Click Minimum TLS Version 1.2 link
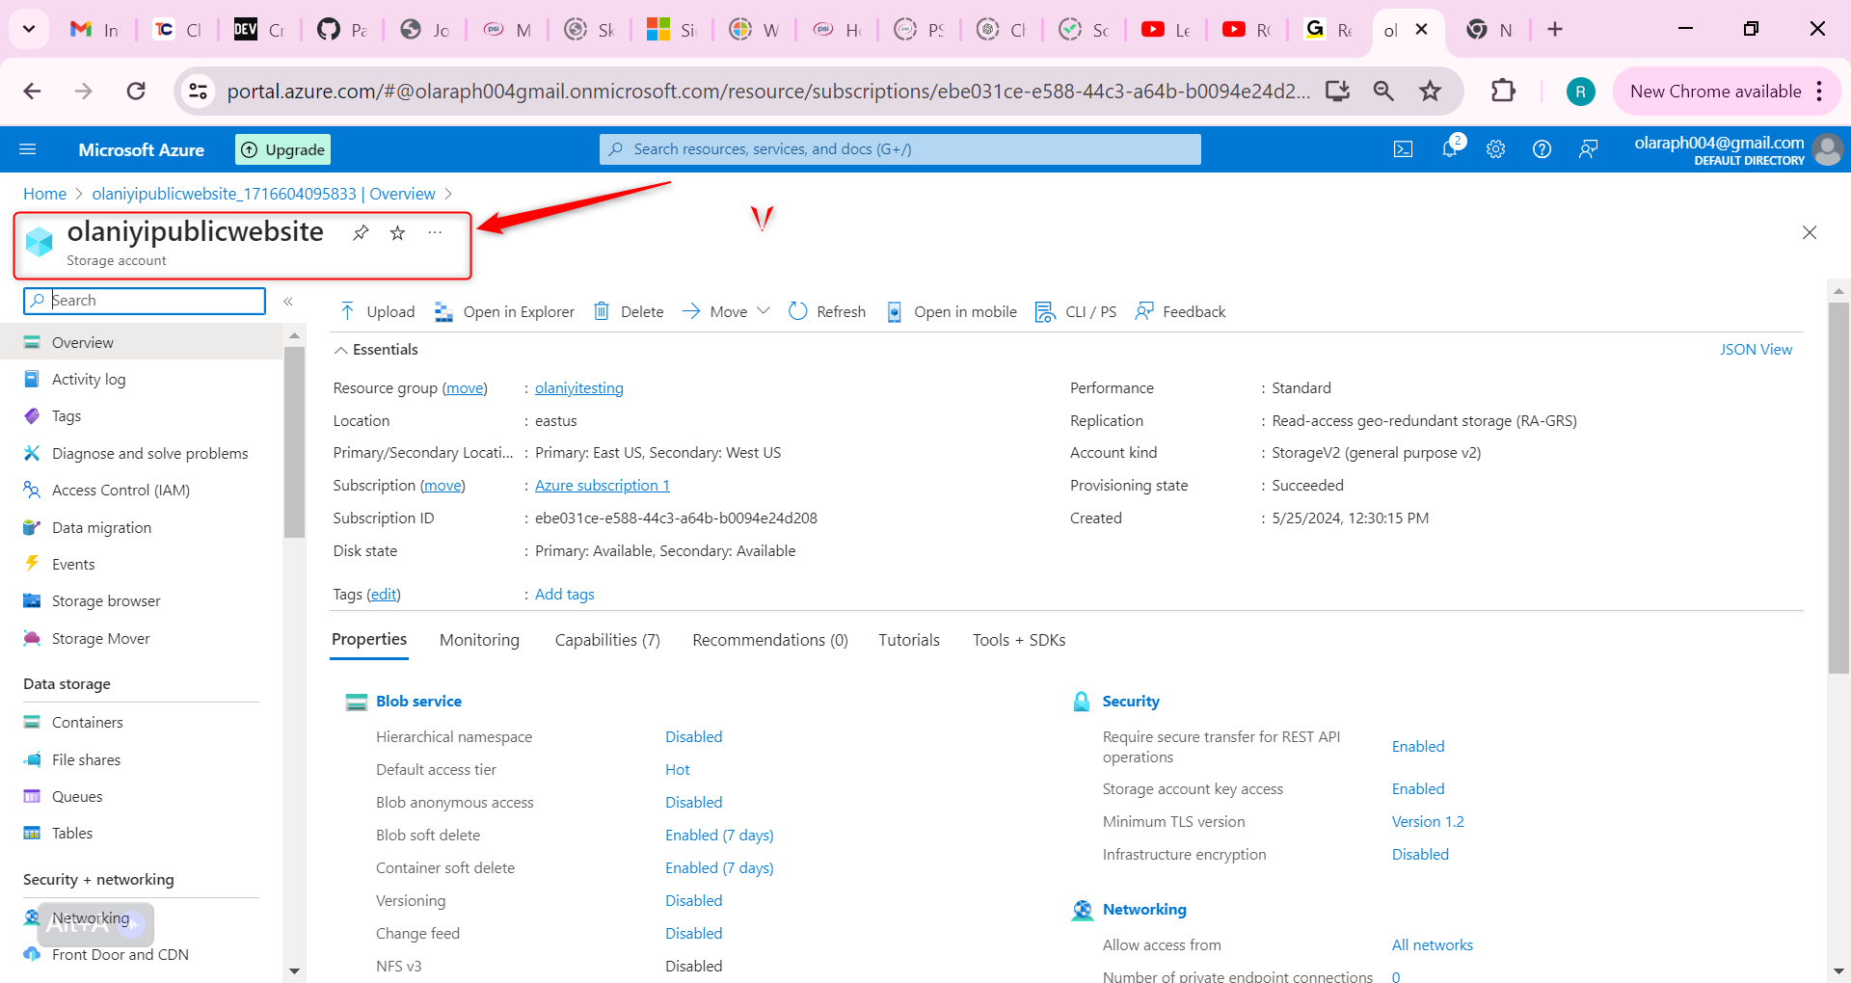 pyautogui.click(x=1428, y=822)
